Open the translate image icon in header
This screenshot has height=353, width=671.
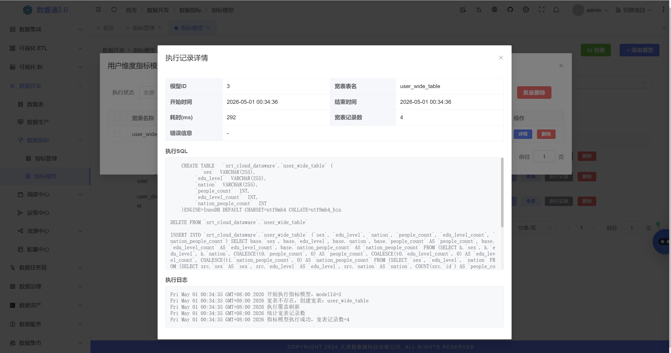point(463,10)
